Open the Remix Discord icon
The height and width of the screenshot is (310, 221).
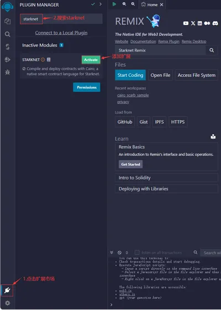[x=215, y=23]
